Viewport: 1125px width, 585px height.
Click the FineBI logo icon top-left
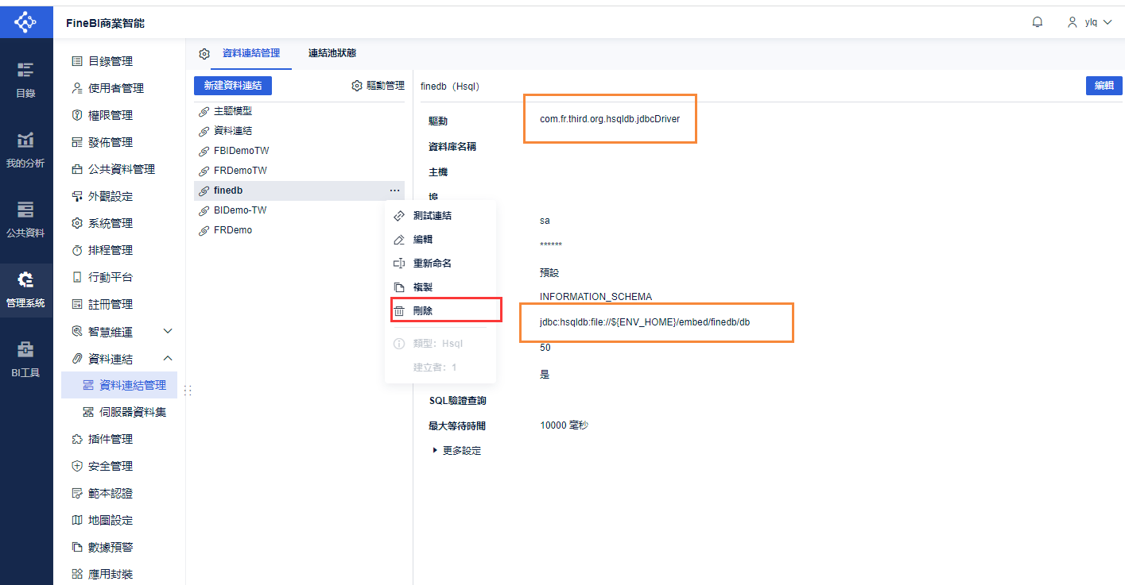coord(25,21)
